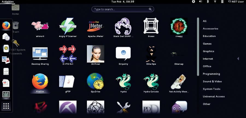Select the Sound & Video category

(212, 81)
